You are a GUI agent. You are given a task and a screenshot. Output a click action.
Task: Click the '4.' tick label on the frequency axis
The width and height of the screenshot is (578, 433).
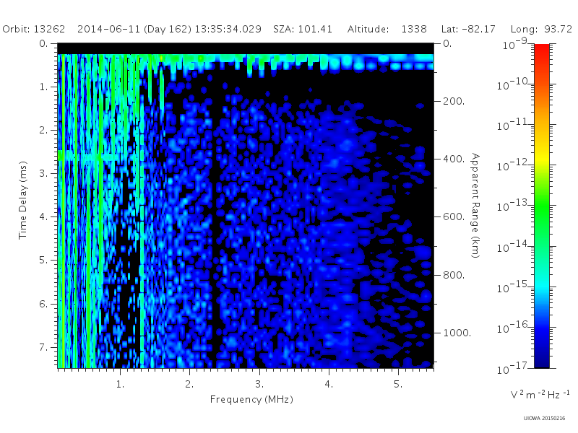[329, 385]
